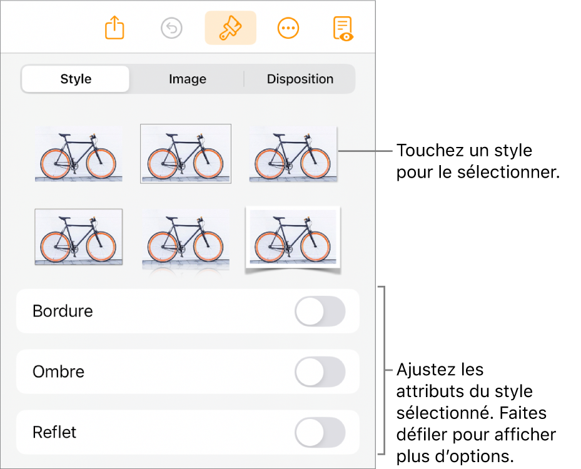Click the Ombre label
The width and height of the screenshot is (581, 469).
58,372
